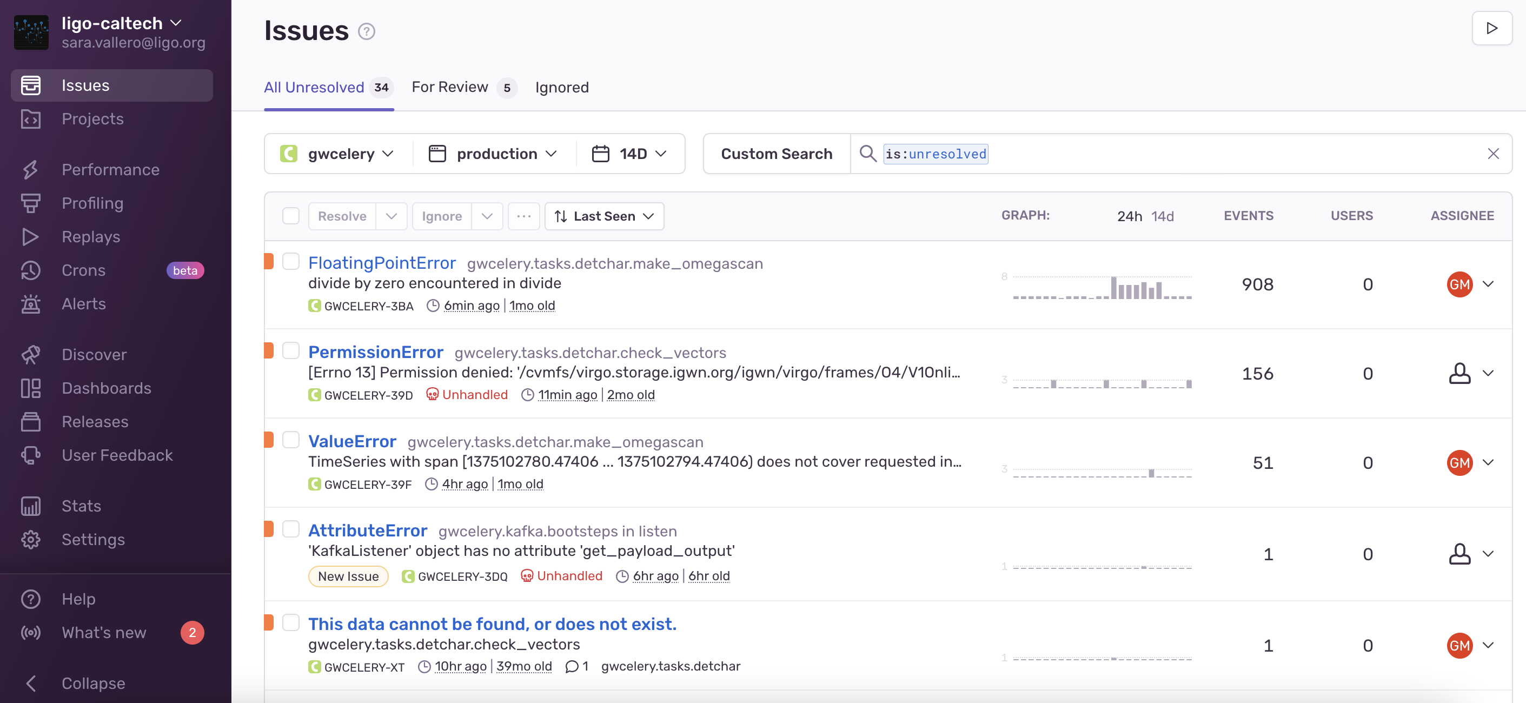Click the collapse sidebar arrow icon

click(x=31, y=684)
